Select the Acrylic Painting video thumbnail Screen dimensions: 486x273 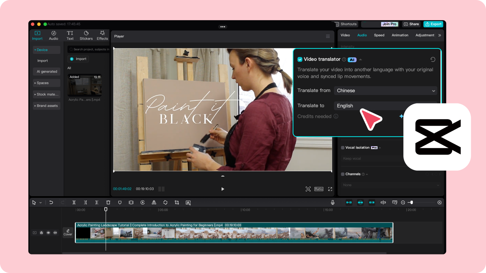tap(84, 85)
